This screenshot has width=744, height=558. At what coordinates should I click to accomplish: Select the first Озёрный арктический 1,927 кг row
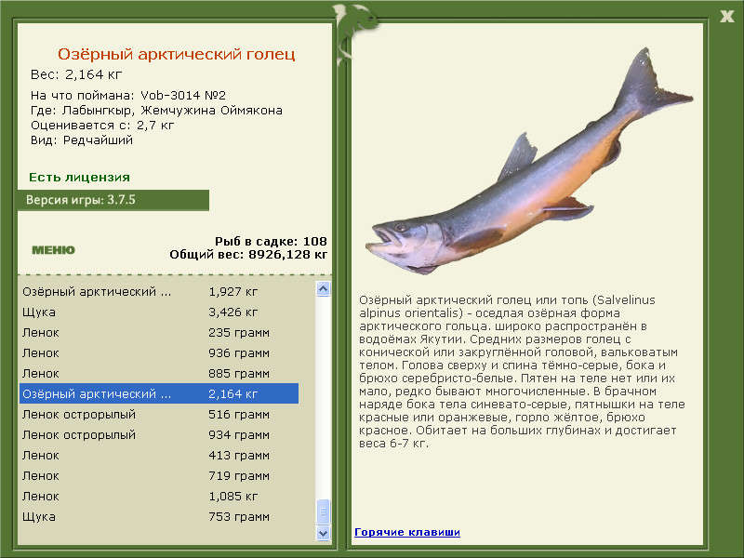[x=159, y=292]
